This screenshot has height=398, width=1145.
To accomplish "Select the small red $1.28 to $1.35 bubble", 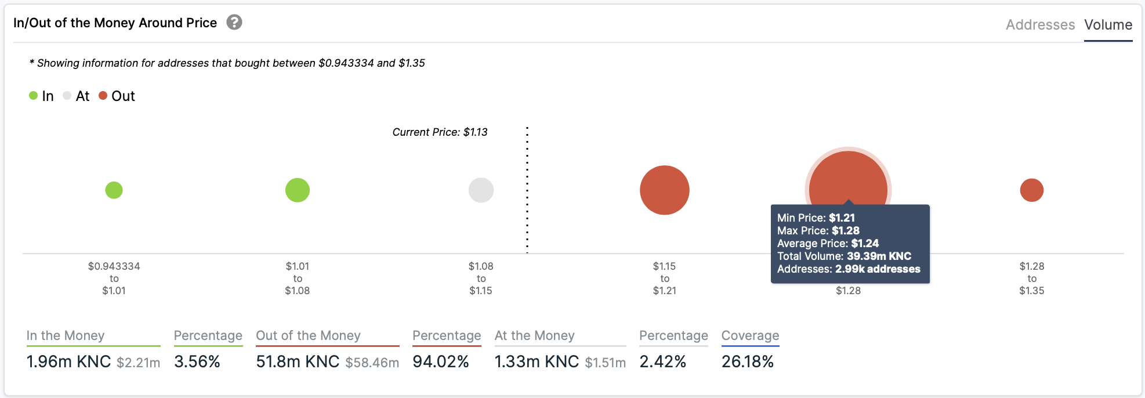I will (1032, 190).
